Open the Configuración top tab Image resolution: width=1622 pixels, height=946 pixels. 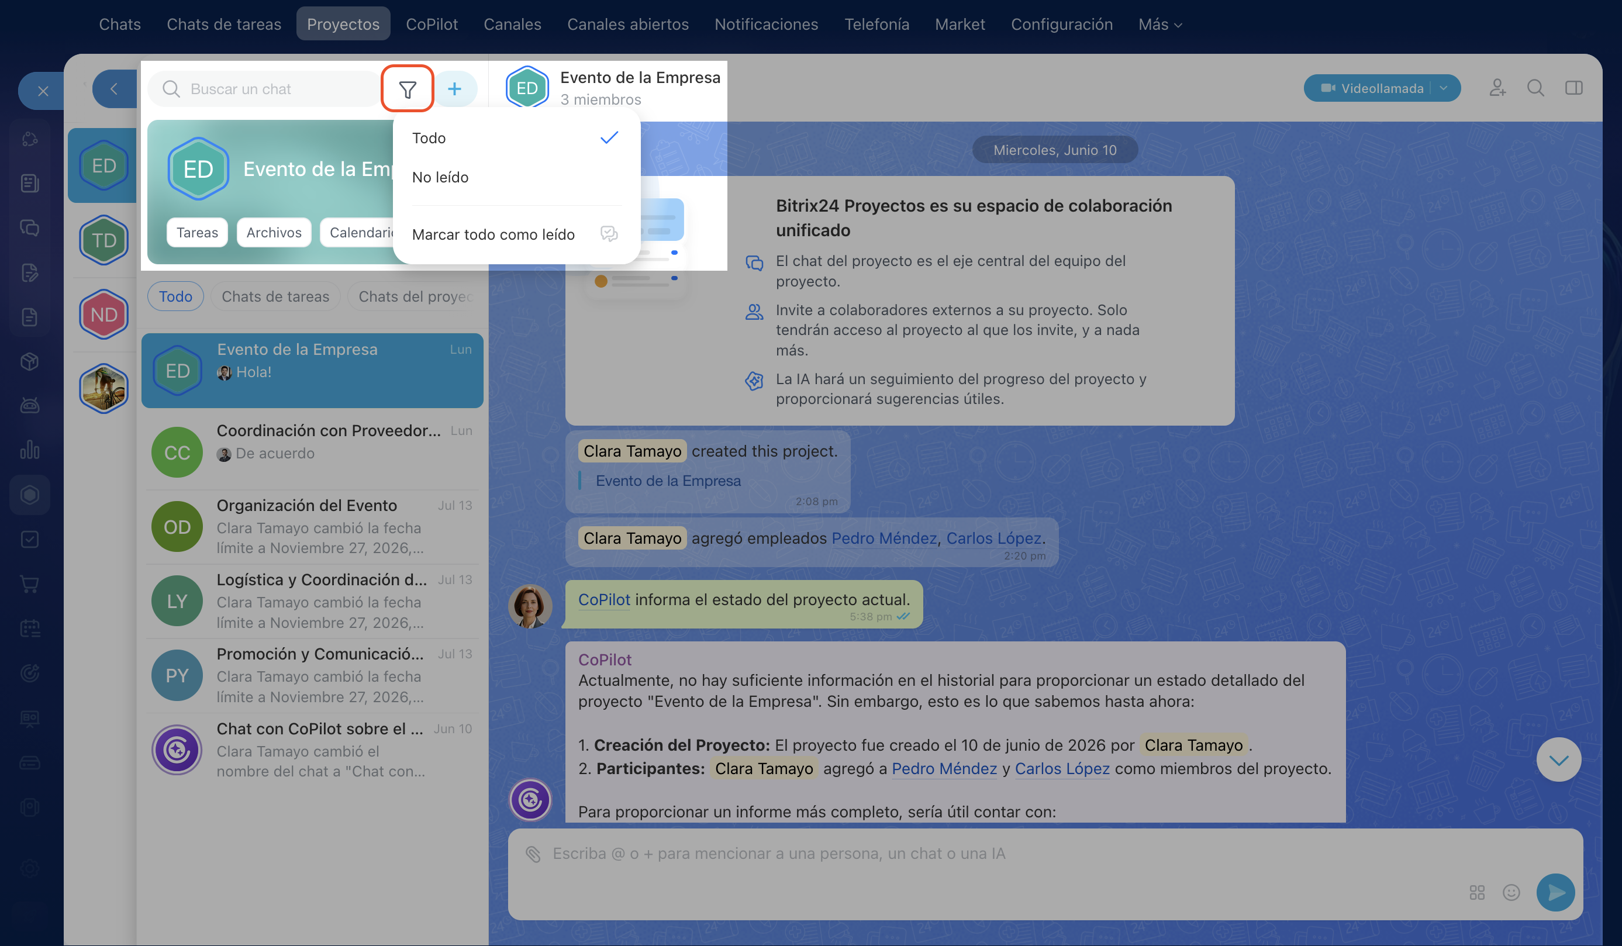pyautogui.click(x=1061, y=25)
